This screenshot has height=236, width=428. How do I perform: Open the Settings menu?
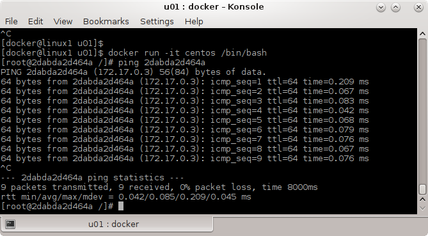tap(157, 22)
